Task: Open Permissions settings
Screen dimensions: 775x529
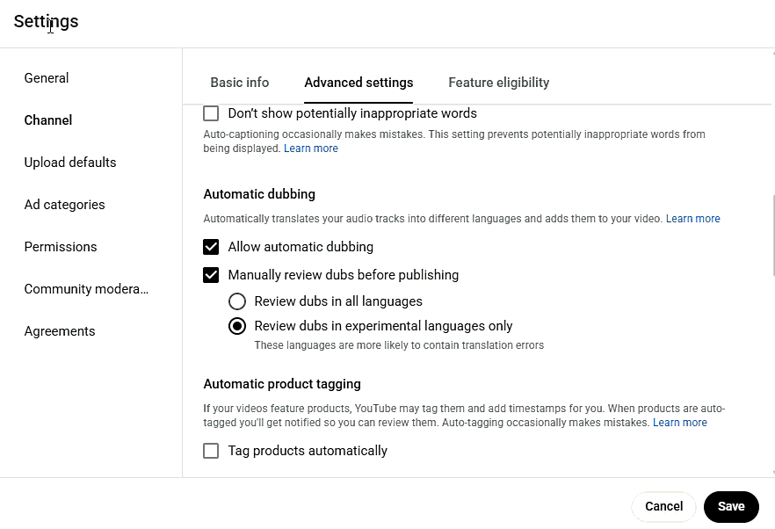Action: 61,246
